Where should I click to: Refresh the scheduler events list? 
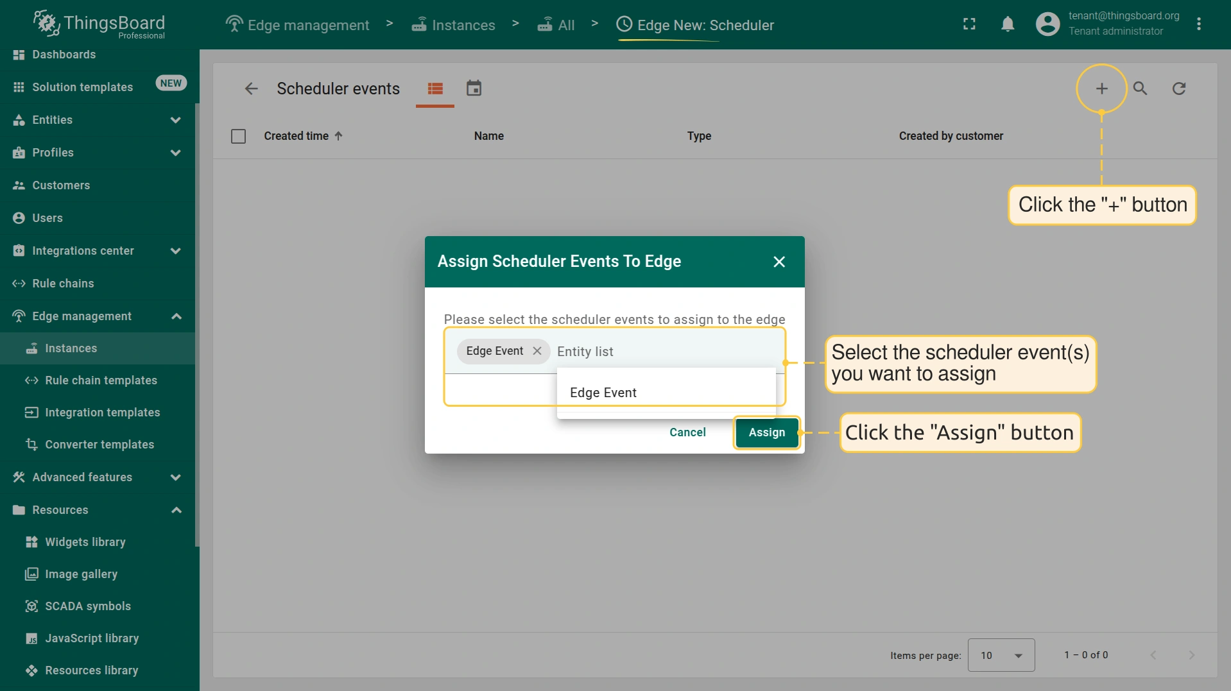(x=1179, y=89)
